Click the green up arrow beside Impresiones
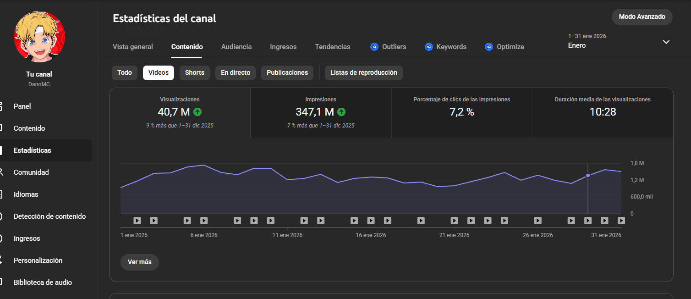The height and width of the screenshot is (299, 691). point(341,111)
